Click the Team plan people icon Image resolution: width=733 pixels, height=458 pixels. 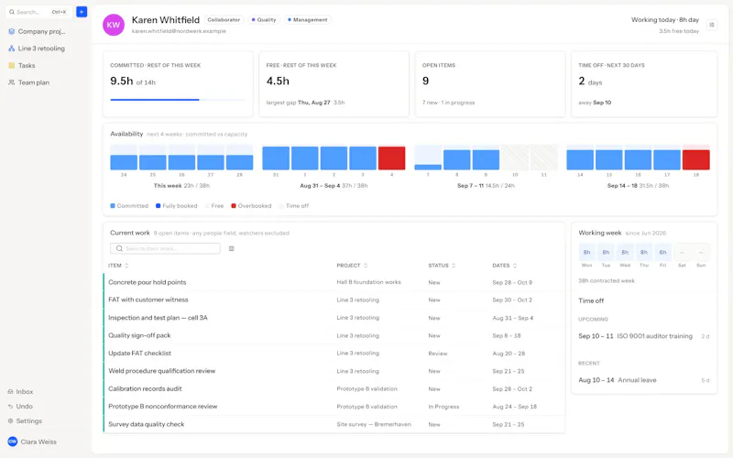point(12,82)
